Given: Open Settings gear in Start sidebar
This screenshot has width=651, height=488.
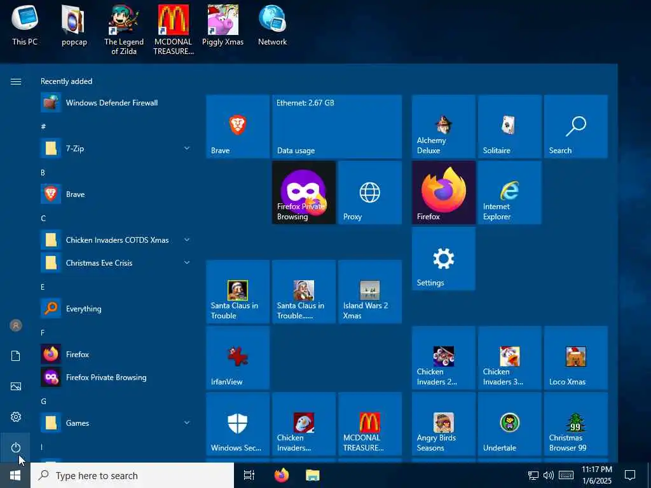Looking at the screenshot, I should pos(15,417).
